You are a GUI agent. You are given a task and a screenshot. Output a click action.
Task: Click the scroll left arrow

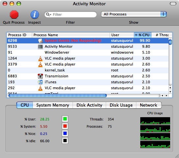tap(162, 96)
